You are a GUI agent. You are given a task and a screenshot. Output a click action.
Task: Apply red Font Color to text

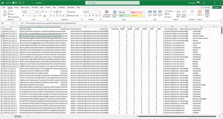point(45,16)
